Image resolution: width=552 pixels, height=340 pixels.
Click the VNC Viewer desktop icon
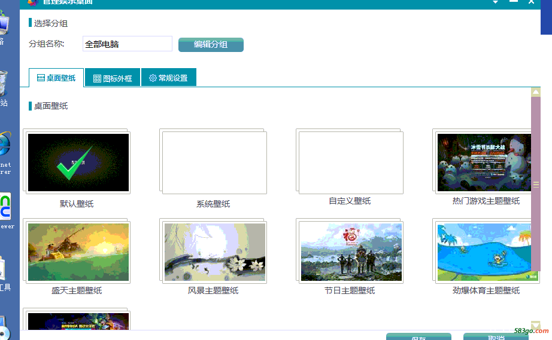point(5,206)
